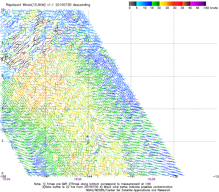
Task: Click the '35' label under the color bar
Action: (x=182, y=8)
